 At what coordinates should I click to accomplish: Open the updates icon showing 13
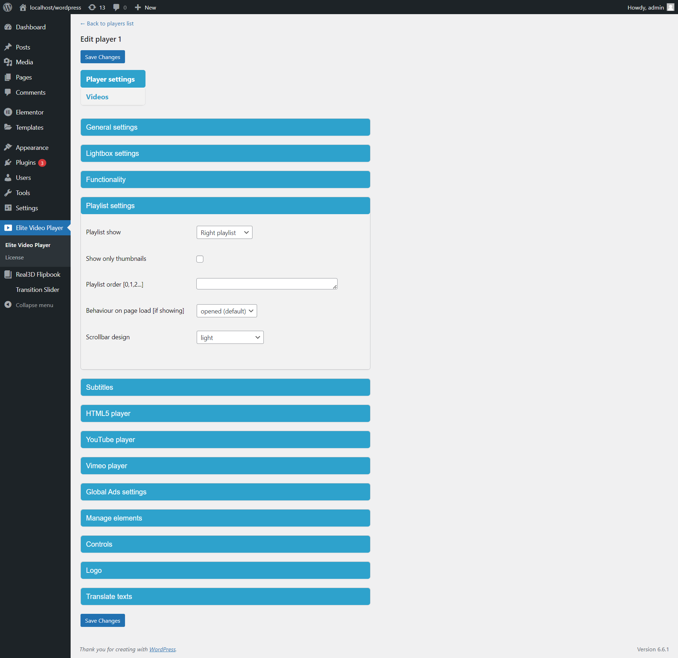[92, 7]
